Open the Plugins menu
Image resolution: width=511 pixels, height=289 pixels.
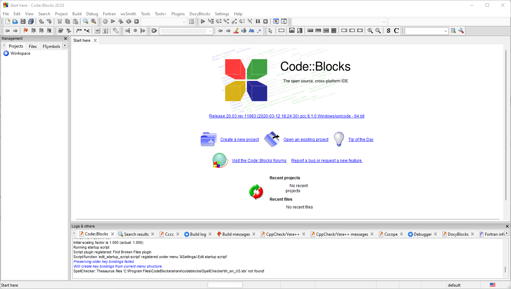tap(178, 14)
